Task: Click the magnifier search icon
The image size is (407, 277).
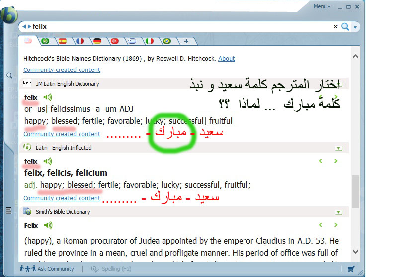Action: point(345,27)
